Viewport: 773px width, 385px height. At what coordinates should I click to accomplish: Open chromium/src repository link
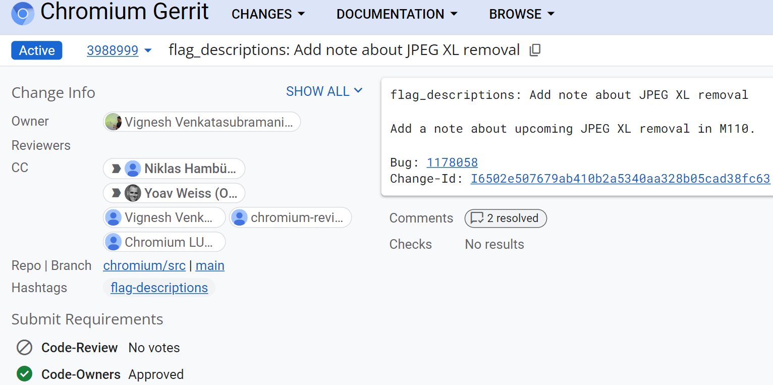click(144, 265)
